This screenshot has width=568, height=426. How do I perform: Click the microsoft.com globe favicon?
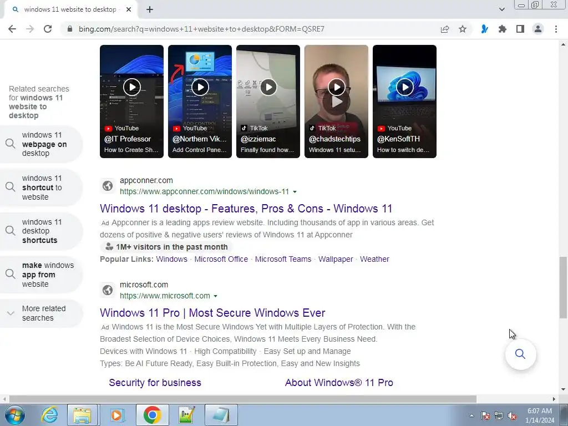[108, 290]
